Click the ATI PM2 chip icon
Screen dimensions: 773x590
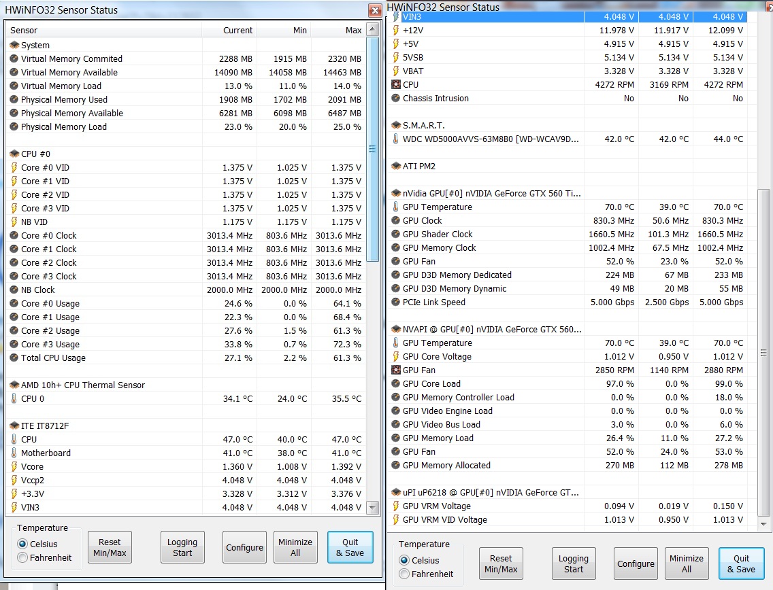pos(395,167)
